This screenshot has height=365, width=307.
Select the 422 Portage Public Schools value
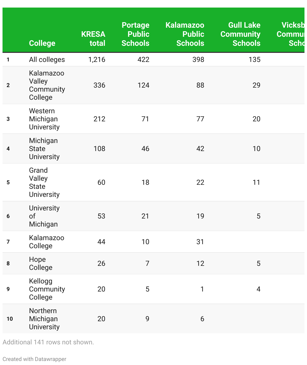click(143, 60)
